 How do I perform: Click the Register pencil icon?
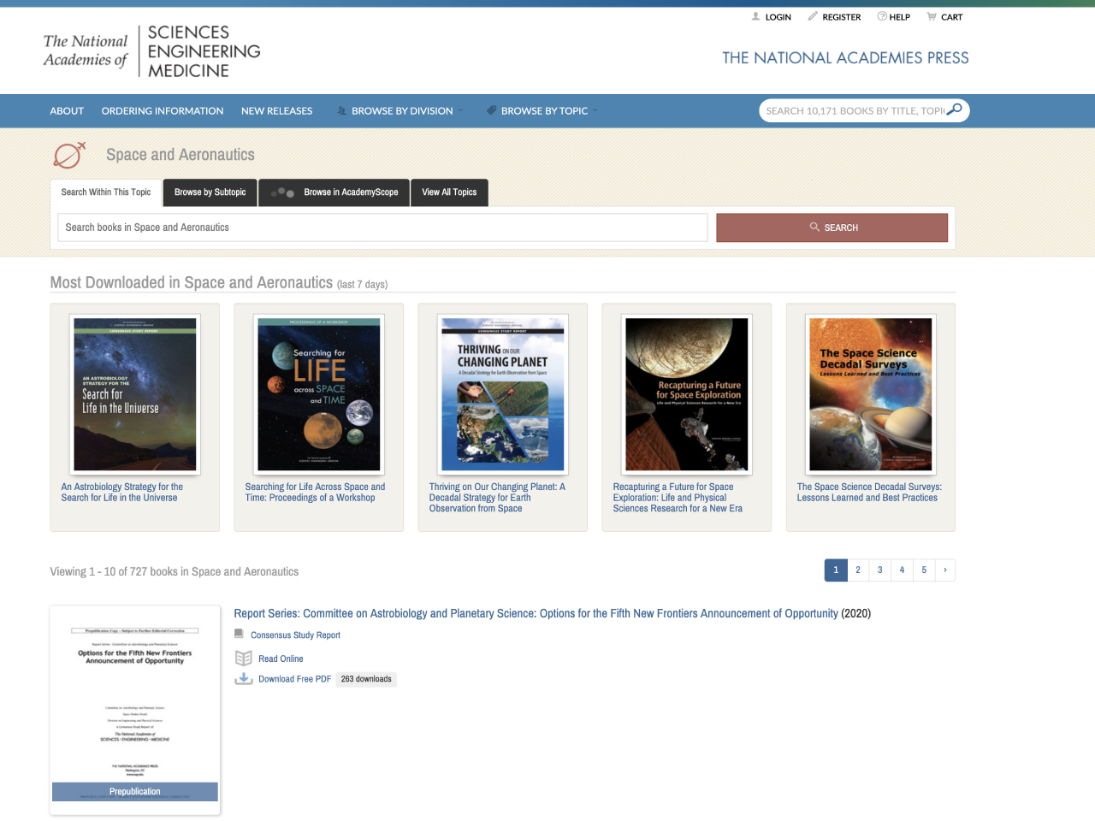pos(813,16)
